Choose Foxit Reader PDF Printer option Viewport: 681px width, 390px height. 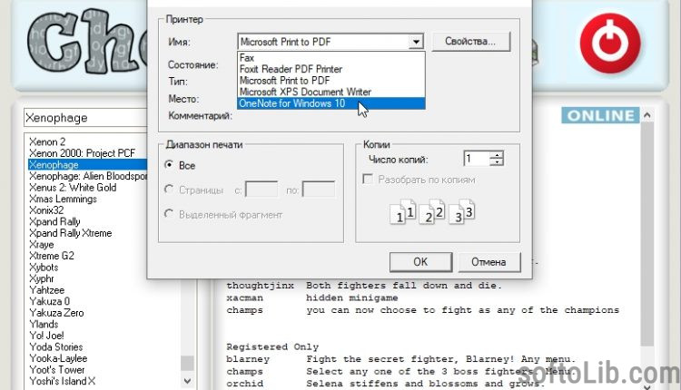[x=331, y=69]
